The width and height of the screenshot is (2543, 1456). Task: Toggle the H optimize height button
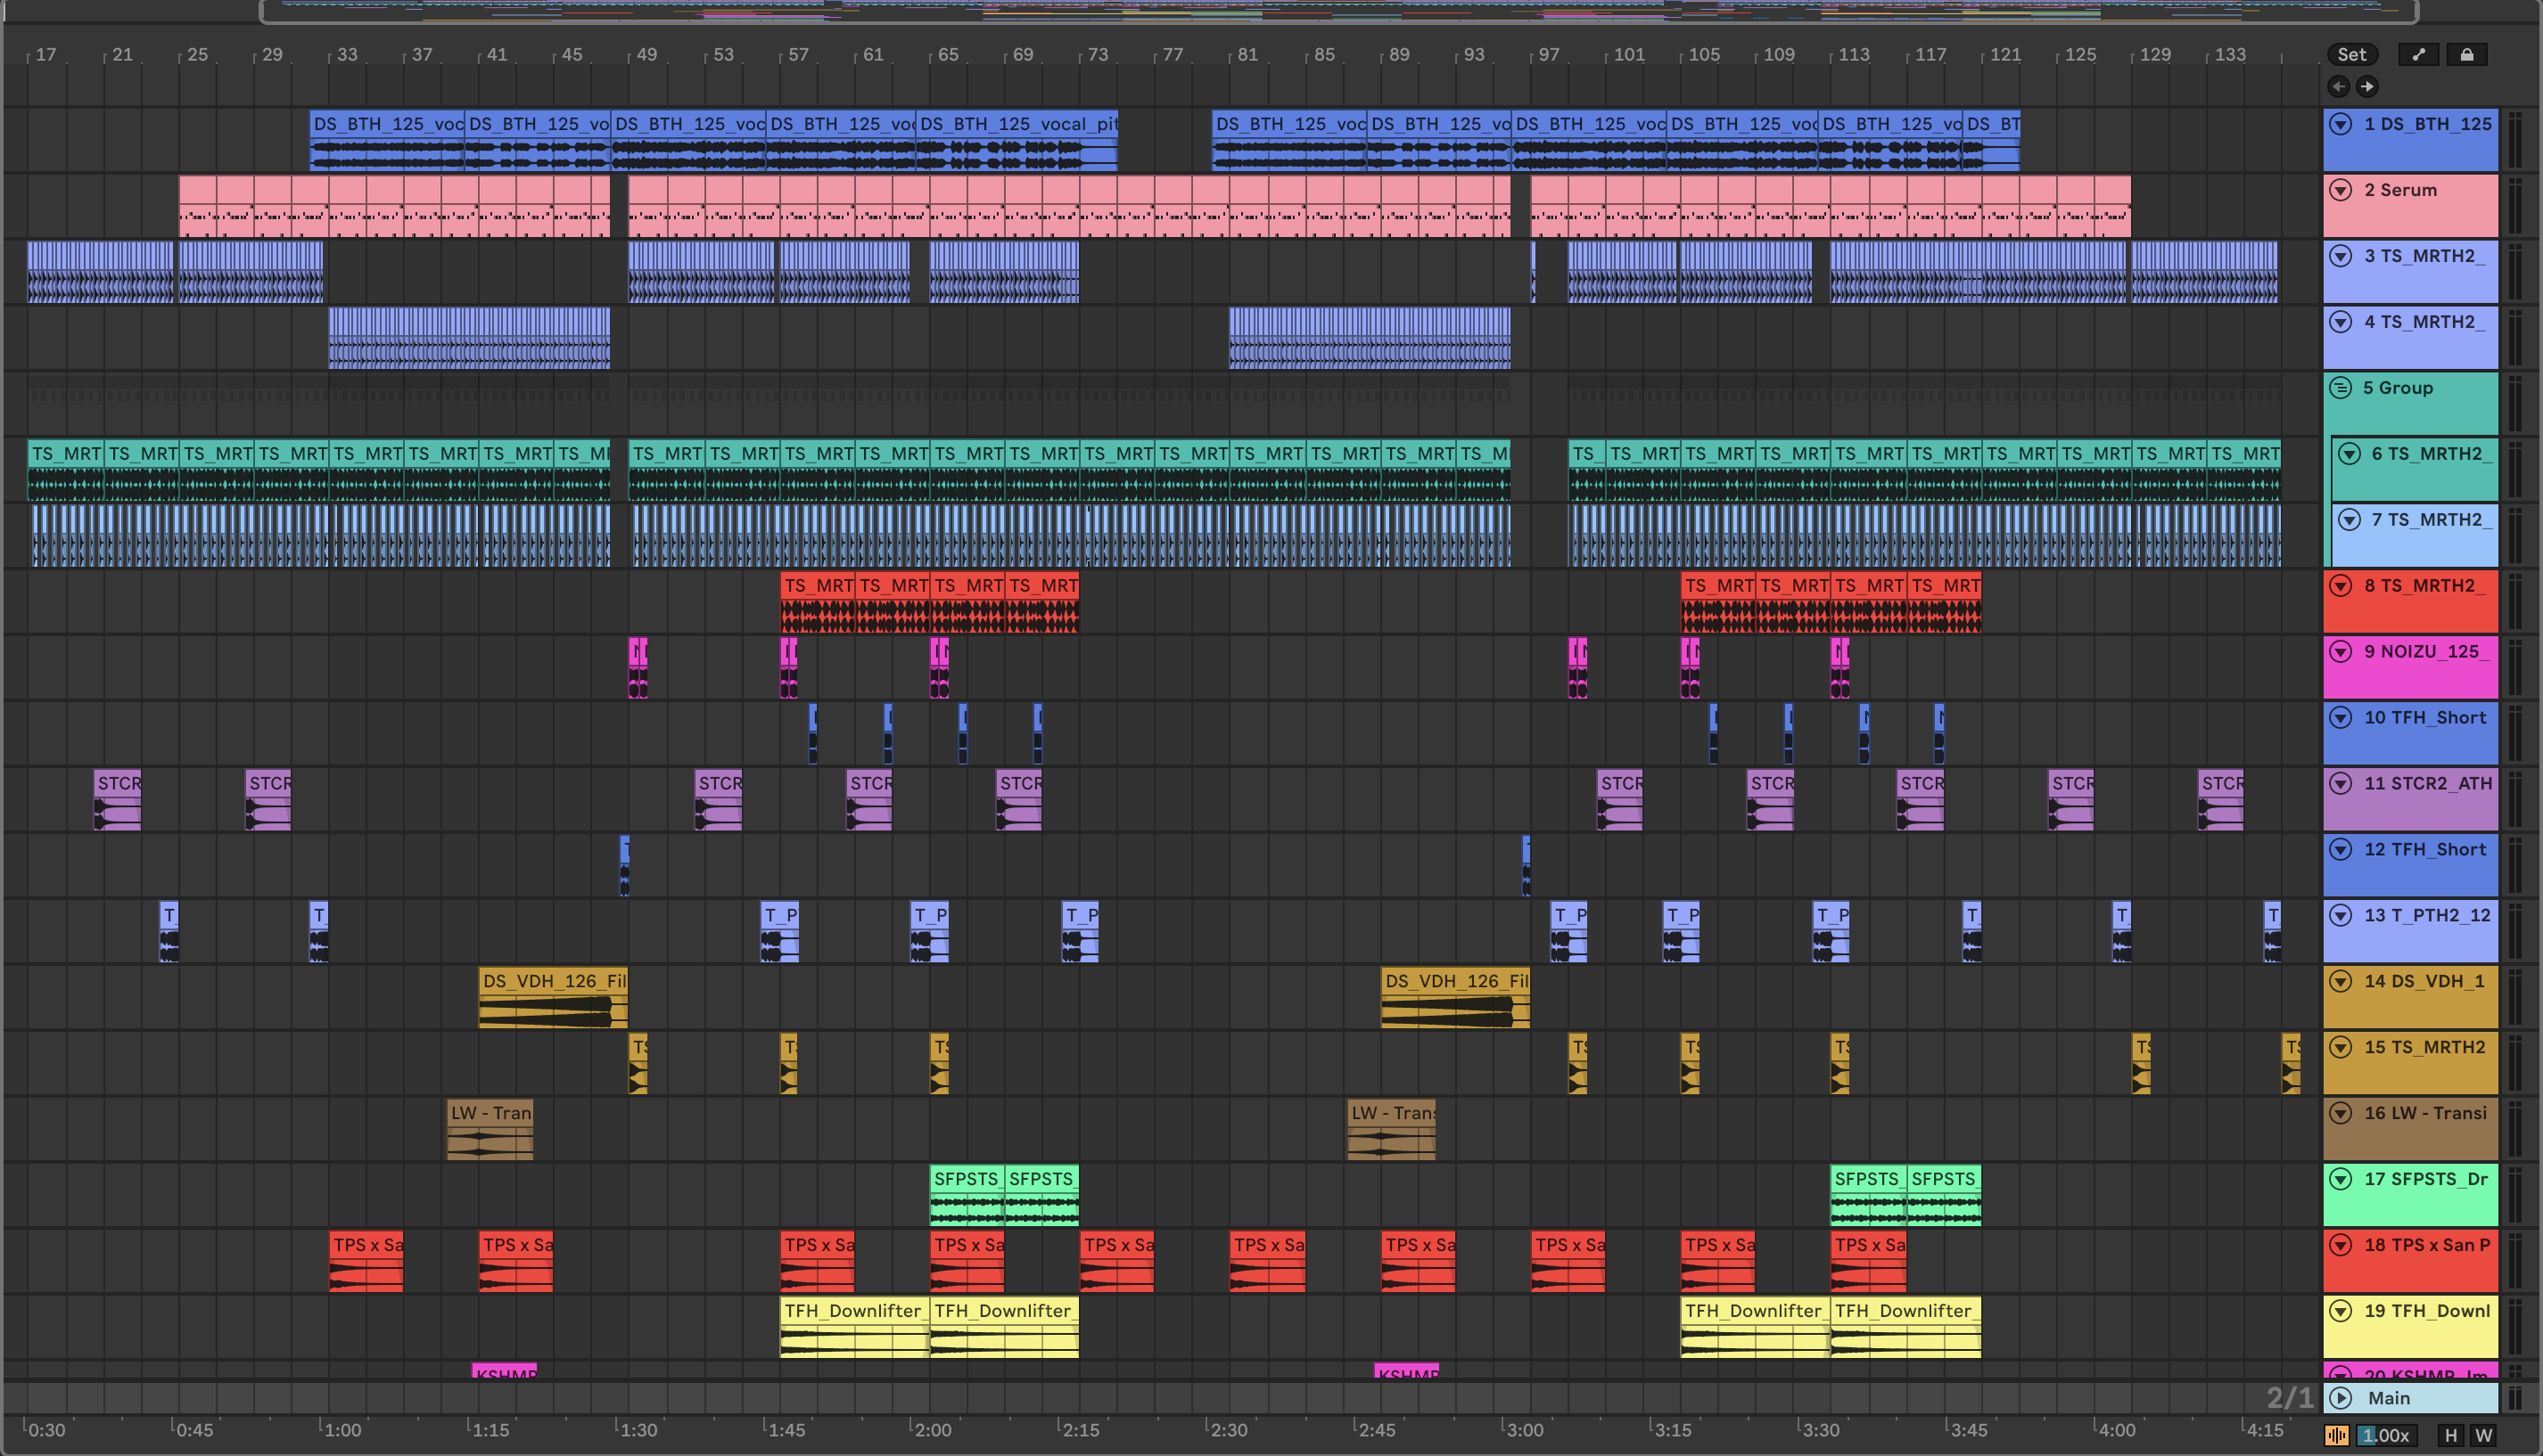click(x=2450, y=1436)
